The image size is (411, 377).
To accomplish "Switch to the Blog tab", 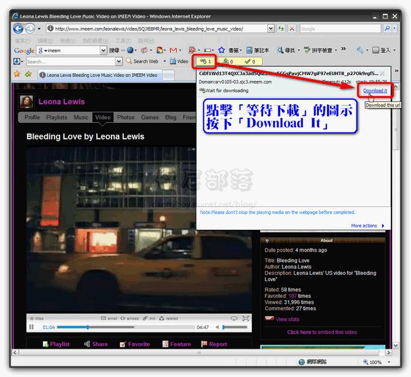I will 171,117.
